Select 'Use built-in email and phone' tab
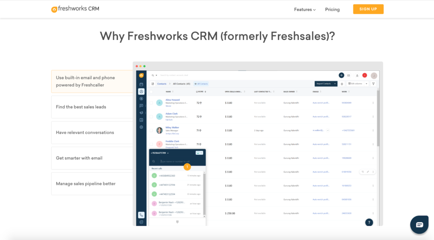Image resolution: width=434 pixels, height=240 pixels. 92,81
